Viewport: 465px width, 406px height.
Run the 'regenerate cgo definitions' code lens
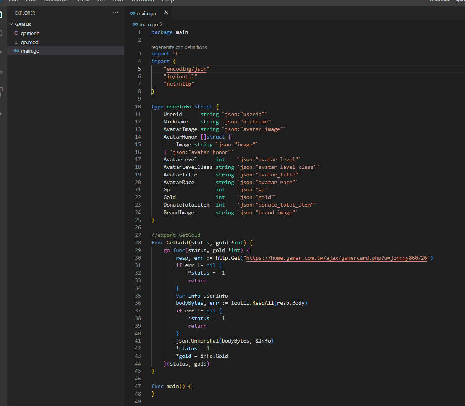(179, 47)
